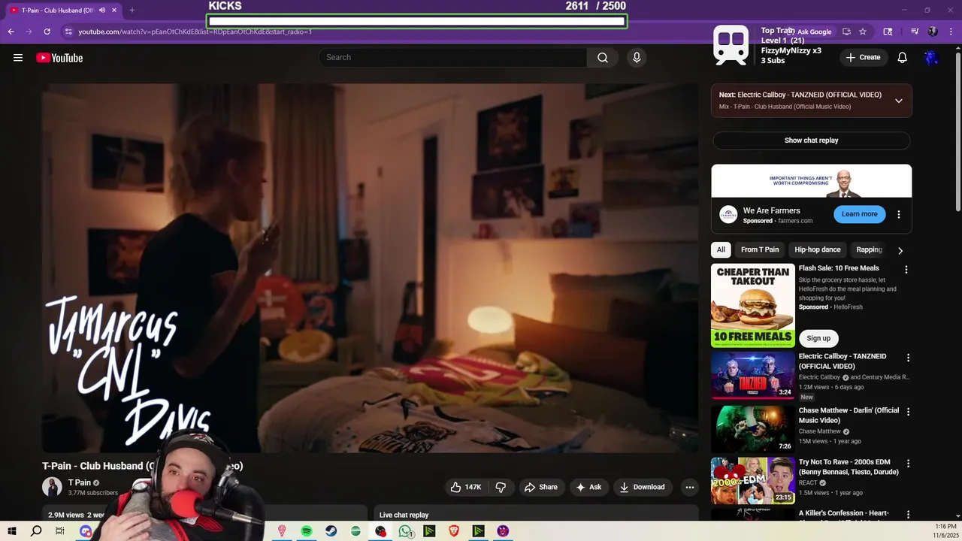Dislike the Club Husband video
Screen dimensions: 962x541
click(x=501, y=487)
